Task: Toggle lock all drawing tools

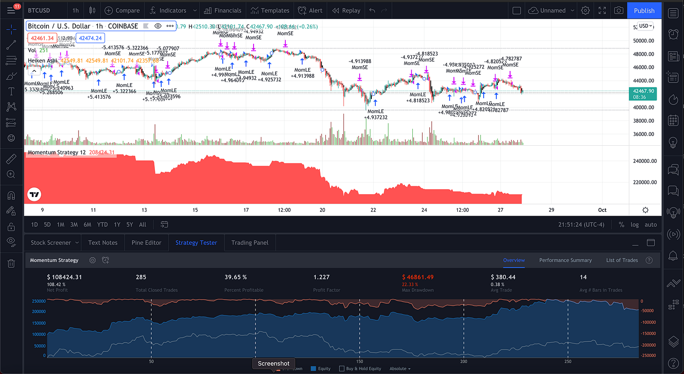Action: pyautogui.click(x=11, y=226)
